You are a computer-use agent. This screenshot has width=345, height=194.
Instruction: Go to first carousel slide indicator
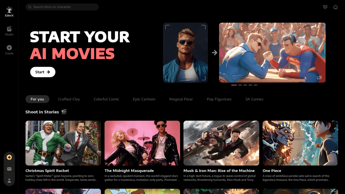point(234,85)
